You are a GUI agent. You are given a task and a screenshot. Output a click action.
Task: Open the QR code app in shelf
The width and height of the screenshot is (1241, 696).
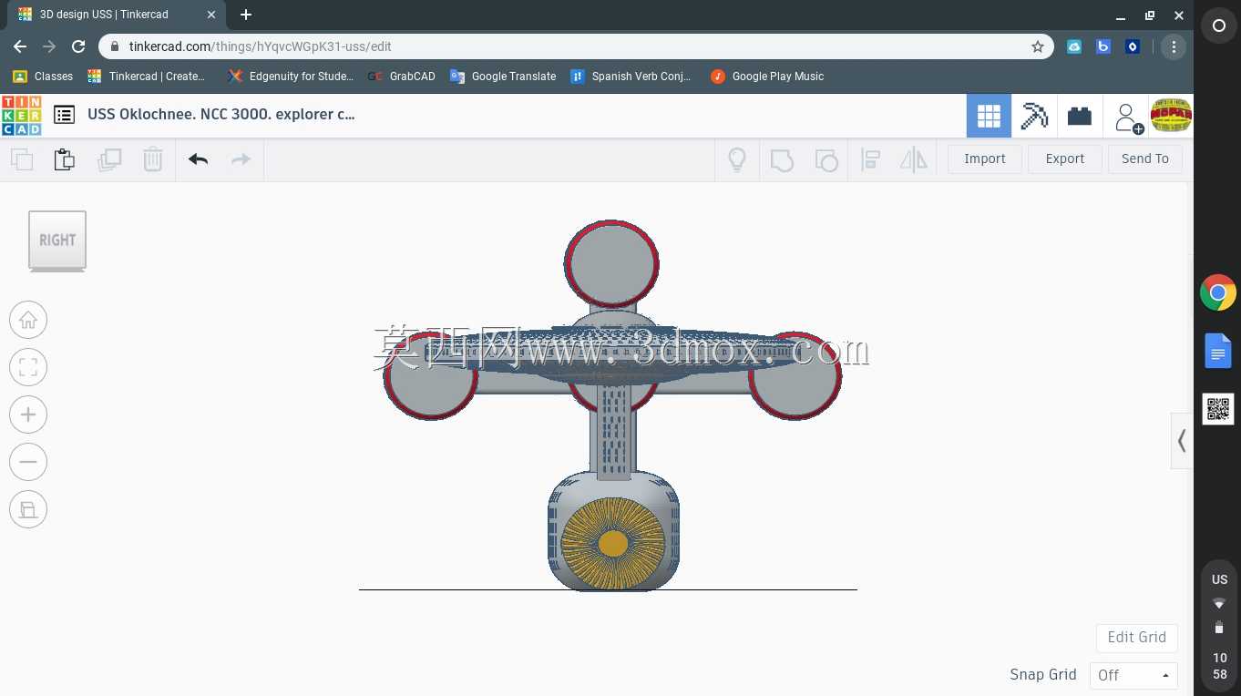tap(1218, 409)
